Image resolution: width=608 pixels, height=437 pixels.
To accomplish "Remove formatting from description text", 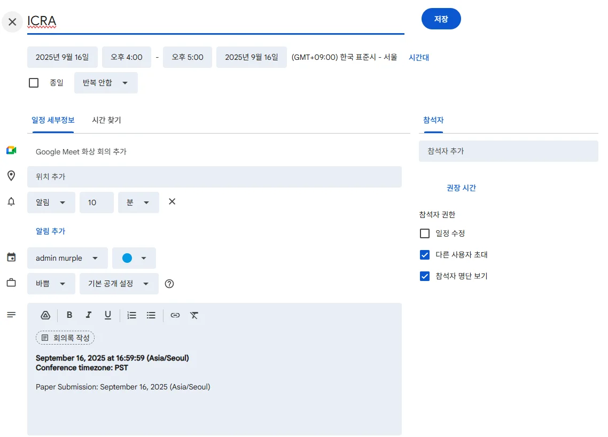I will click(x=194, y=315).
